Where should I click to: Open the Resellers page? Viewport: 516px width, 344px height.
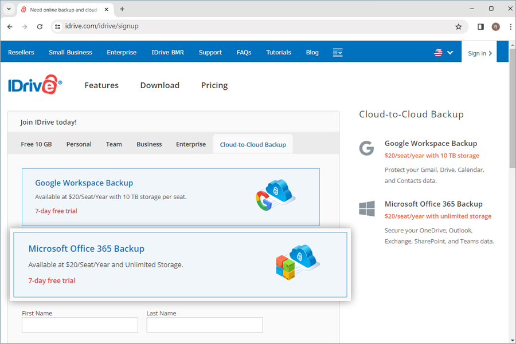coord(21,52)
